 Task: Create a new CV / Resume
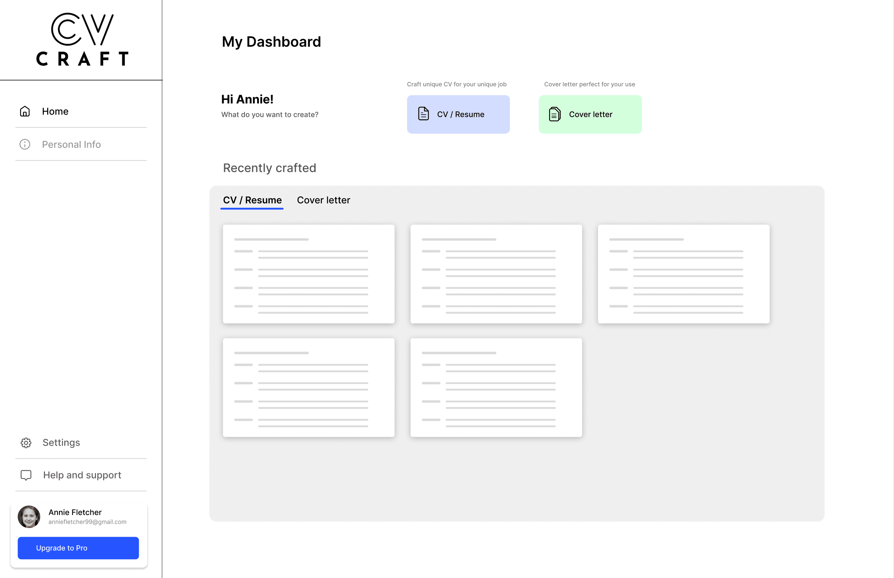coord(458,114)
